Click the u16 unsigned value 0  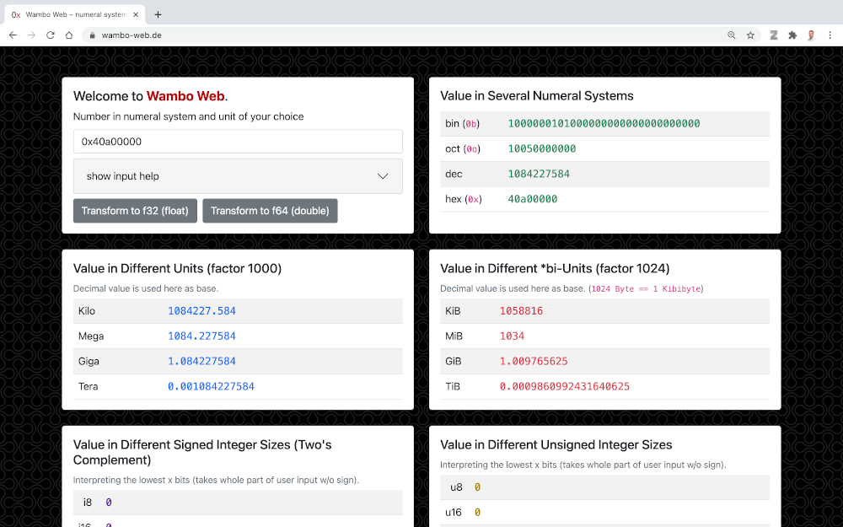(477, 513)
